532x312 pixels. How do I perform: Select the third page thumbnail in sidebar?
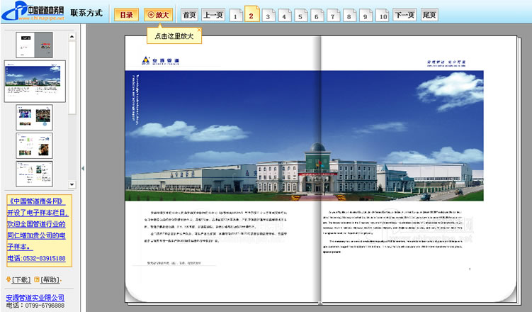pos(34,116)
